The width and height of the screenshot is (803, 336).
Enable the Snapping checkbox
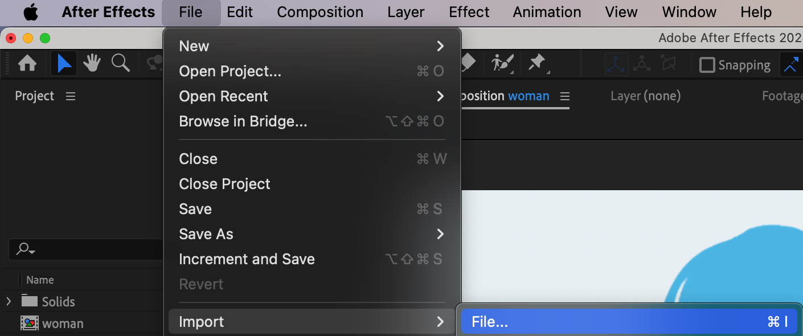707,65
